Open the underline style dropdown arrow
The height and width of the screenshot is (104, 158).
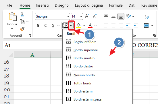pos(58,26)
